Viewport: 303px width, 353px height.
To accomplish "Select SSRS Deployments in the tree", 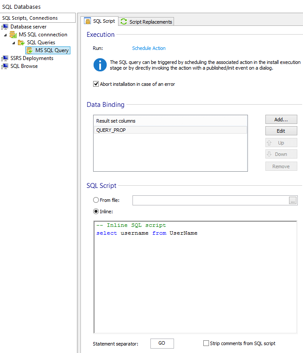I will 31,58.
